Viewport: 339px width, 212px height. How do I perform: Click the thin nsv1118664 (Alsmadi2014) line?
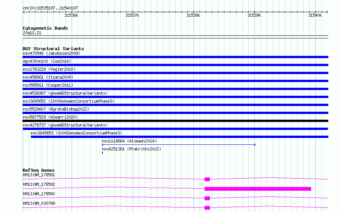(179, 145)
